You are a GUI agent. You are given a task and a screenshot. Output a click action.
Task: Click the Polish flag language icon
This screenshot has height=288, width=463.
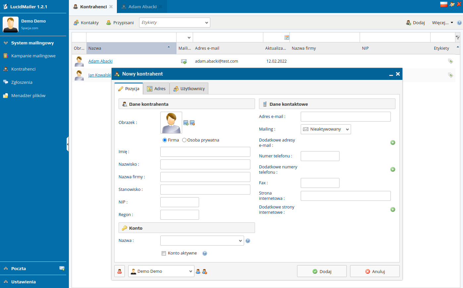tap(444, 4)
